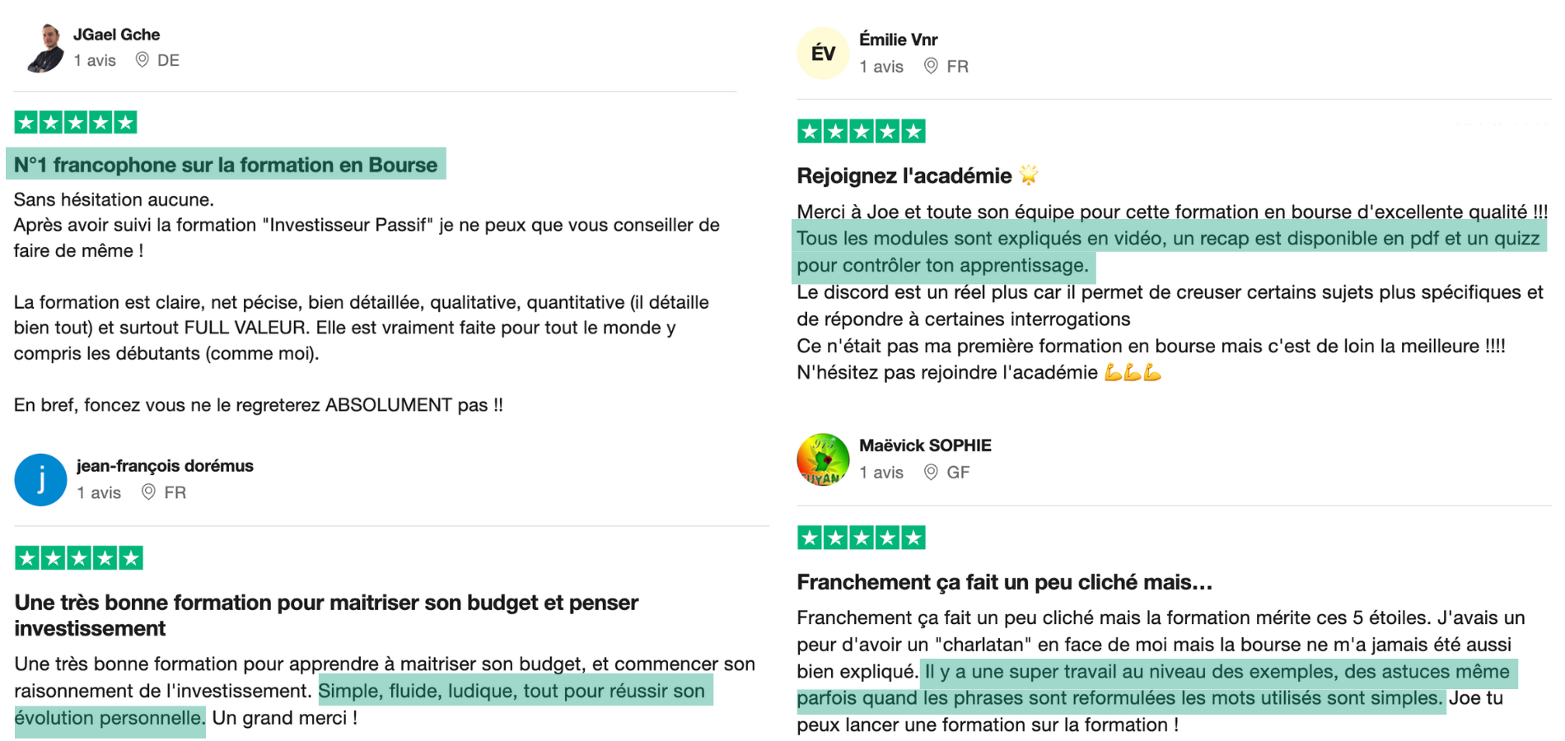
Task: Open review title "N°1 francophone sur la formation en Bourse"
Action: 226,165
